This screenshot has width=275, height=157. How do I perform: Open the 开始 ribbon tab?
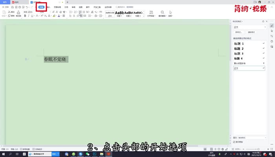(41, 7)
